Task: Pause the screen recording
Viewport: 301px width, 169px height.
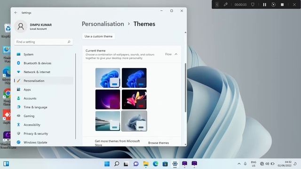Action: pyautogui.click(x=264, y=5)
